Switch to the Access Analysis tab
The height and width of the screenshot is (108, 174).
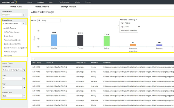coord(42,7)
